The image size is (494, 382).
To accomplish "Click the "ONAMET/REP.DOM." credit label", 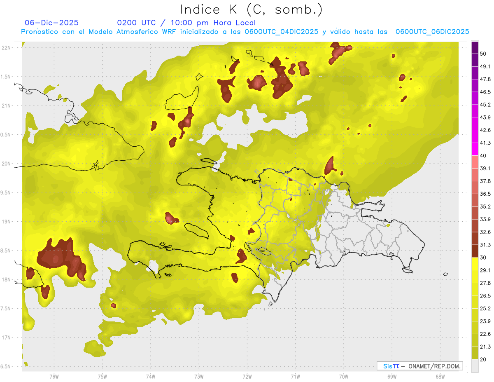I will pos(434,366).
